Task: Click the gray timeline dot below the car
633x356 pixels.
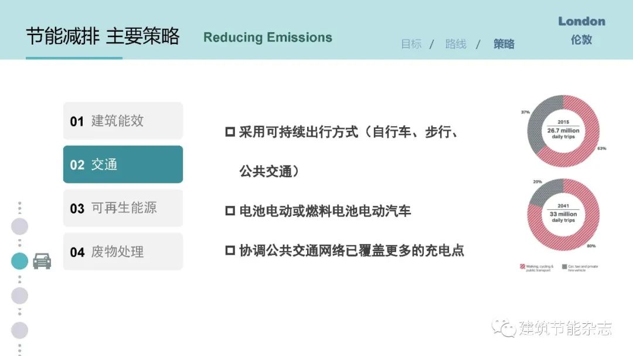Action: [x=20, y=296]
